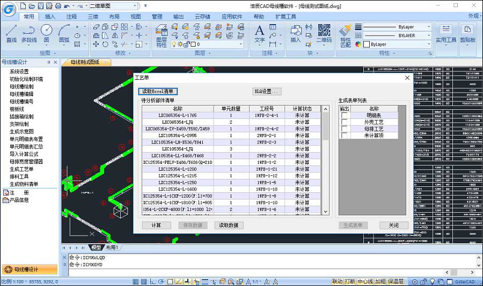This screenshot has width=483, height=286.
Task: Click the 关闭 button in 工艺单 dialog
Action: pyautogui.click(x=394, y=225)
